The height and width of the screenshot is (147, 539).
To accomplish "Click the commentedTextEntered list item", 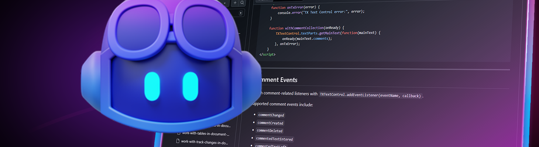I will coord(274,139).
